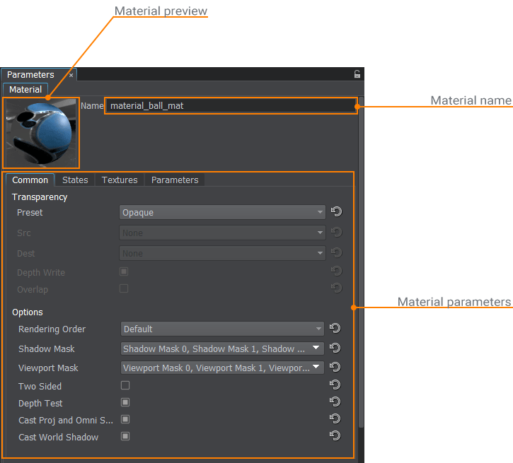This screenshot has width=513, height=463.
Task: Reset Cast Proj and Omni Shadow option
Action: click(335, 419)
